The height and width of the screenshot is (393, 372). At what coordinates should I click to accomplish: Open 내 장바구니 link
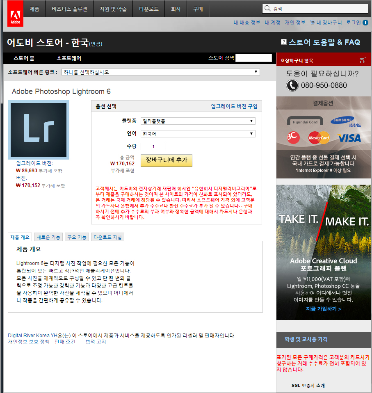329,23
